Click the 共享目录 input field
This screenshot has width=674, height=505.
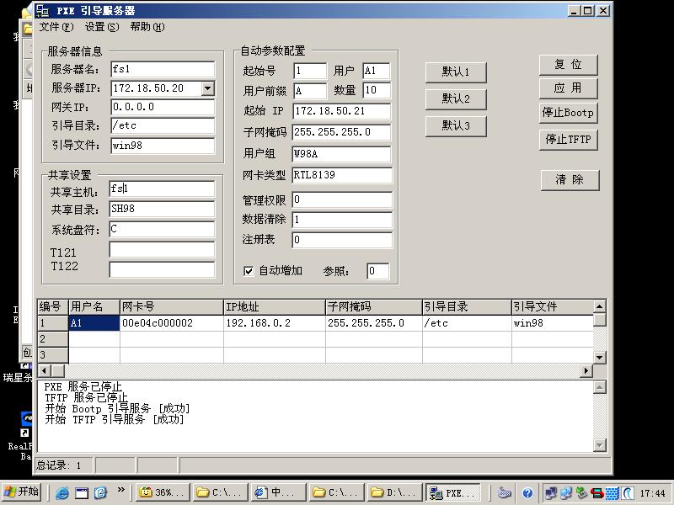point(162,210)
